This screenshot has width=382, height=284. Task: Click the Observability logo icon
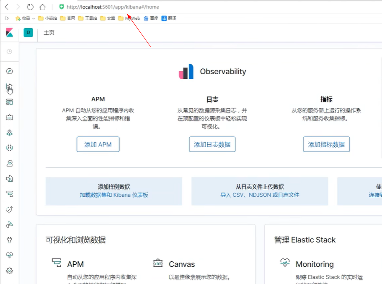186,71
